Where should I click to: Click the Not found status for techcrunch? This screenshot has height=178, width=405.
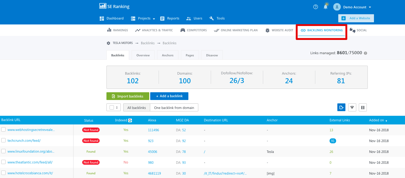point(91,141)
